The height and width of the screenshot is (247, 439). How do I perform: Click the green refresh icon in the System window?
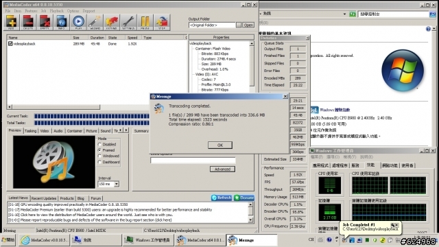coord(353,14)
